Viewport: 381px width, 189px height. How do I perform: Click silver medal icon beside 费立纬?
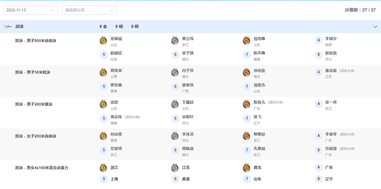[x=175, y=41]
